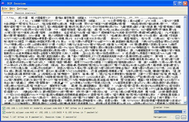
Task: Expand the Display type dropdown arrow
Action: (x=184, y=112)
